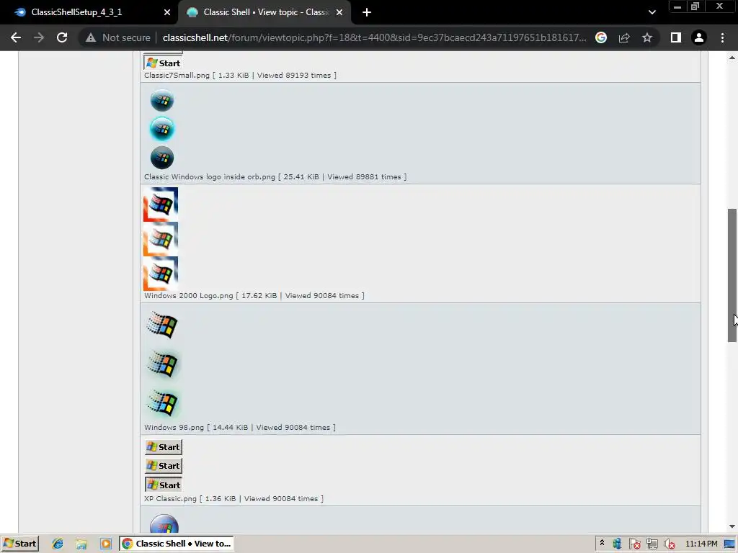Click the Classic7Small.png caption text
The image size is (738, 553).
[240, 75]
